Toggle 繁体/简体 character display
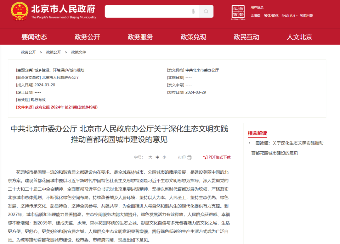The height and width of the screenshot is (244, 340). (x=271, y=15)
